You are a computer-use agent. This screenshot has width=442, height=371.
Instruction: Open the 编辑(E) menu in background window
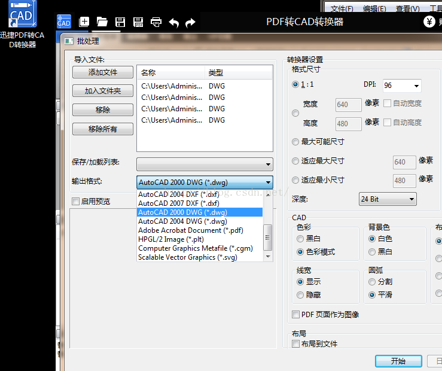[374, 9]
